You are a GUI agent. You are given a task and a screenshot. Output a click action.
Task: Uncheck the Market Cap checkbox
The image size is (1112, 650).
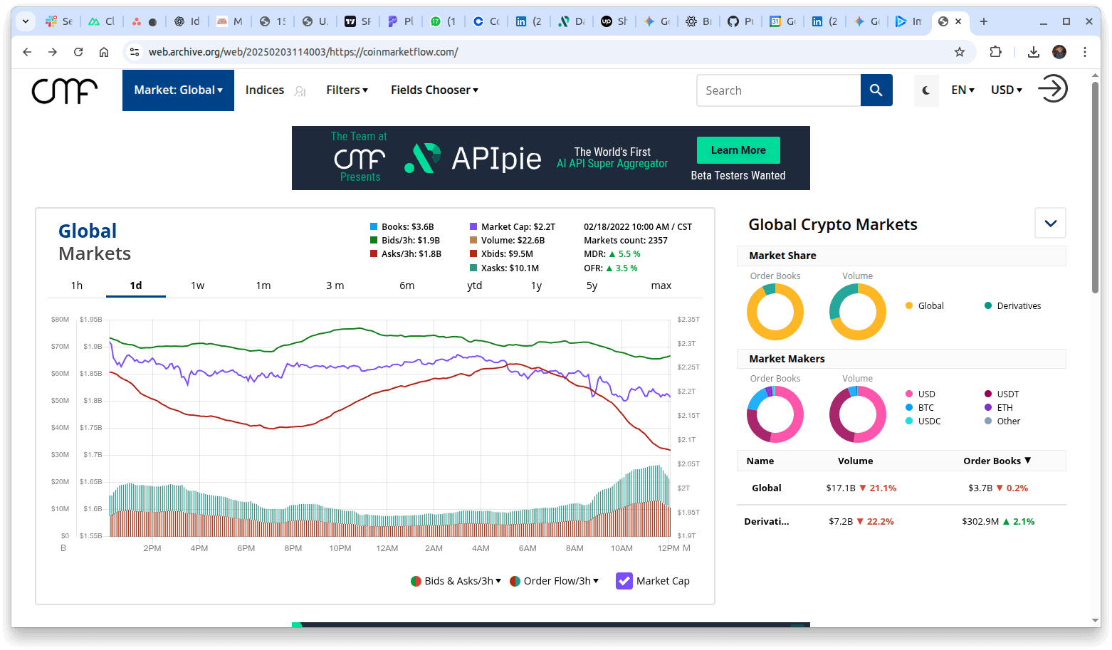tap(624, 580)
